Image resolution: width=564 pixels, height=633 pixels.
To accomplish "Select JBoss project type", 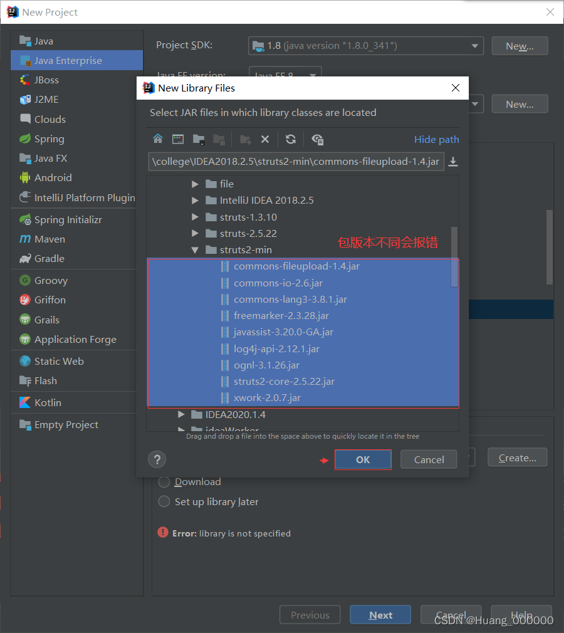I will (76, 80).
